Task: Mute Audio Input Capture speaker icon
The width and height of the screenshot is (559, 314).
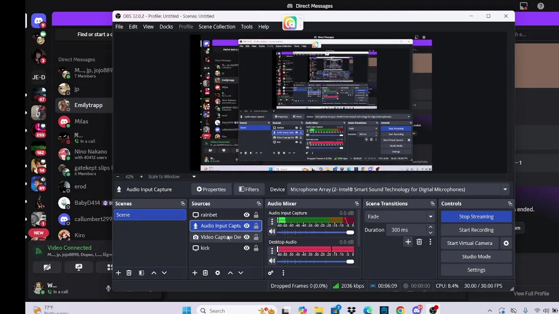Action: click(272, 232)
